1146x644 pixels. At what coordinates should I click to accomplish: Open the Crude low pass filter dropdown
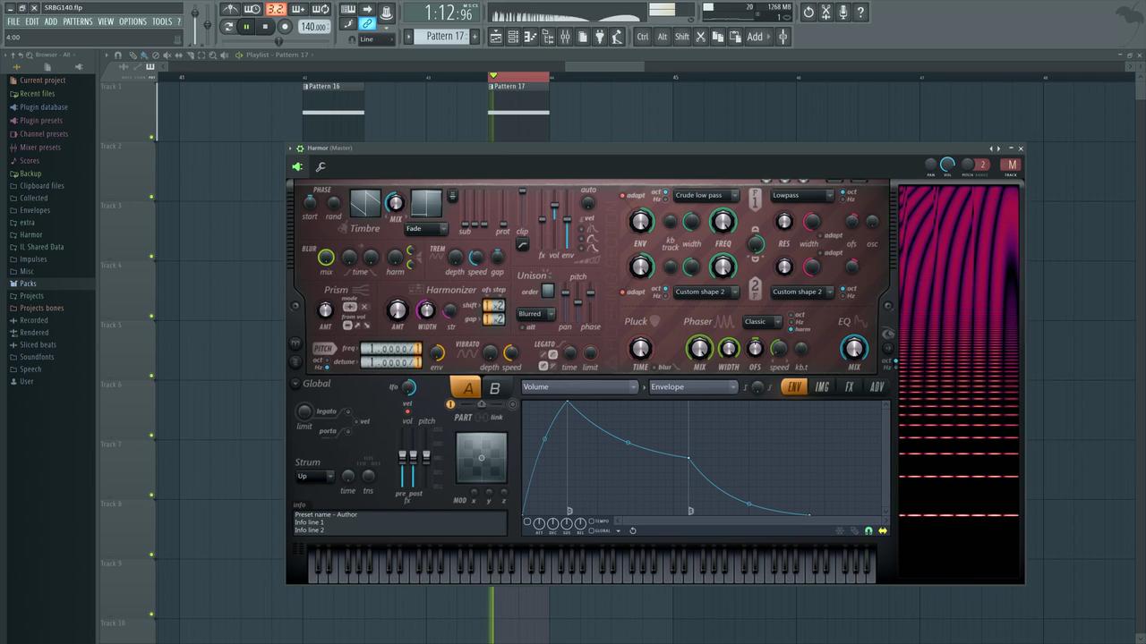click(x=706, y=195)
